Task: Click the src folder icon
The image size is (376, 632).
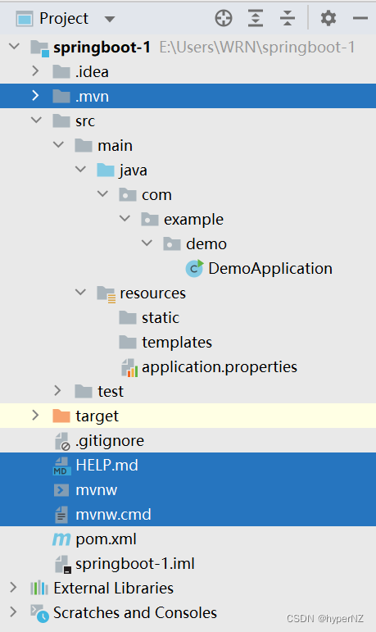Action: click(x=61, y=121)
